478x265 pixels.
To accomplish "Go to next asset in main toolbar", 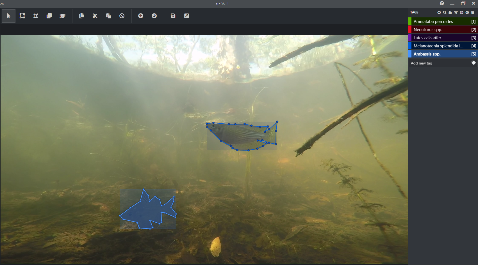I will coord(154,16).
